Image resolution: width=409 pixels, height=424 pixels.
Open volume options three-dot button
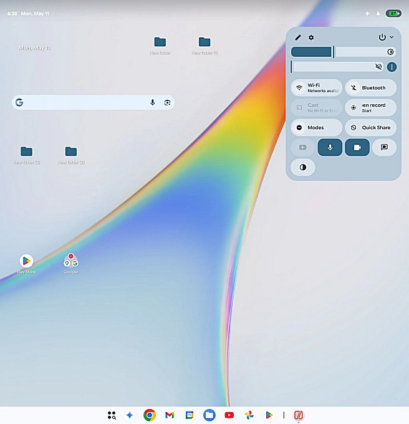[392, 67]
